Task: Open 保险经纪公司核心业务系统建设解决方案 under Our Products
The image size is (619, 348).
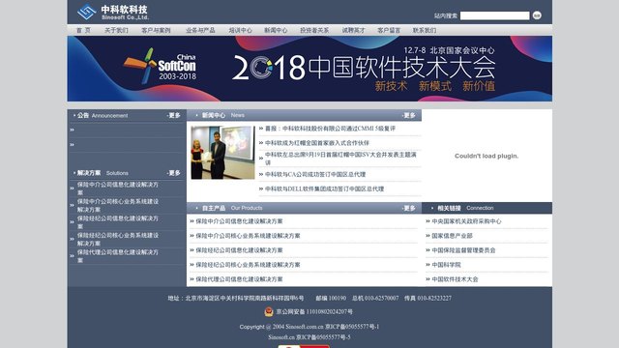Action: pos(248,265)
